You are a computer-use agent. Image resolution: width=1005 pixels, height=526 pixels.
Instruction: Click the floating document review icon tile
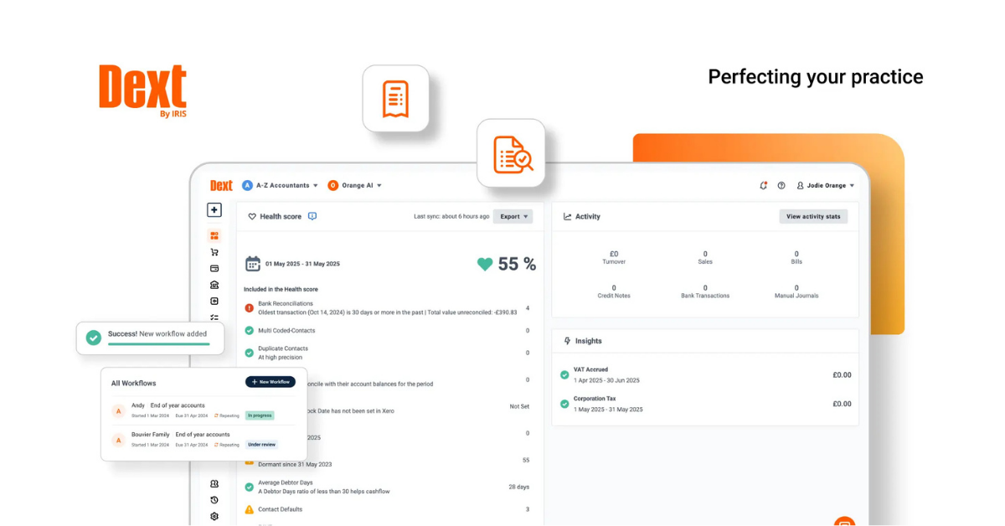click(511, 153)
